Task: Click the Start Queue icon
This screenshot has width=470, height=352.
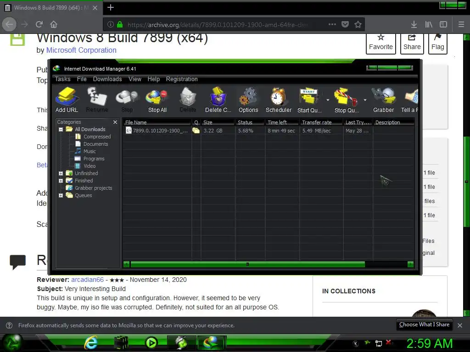Action: [309, 99]
